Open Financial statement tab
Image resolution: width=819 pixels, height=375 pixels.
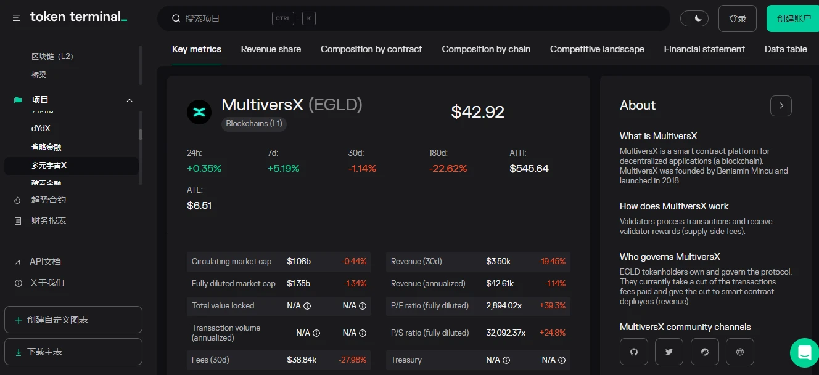tap(704, 49)
